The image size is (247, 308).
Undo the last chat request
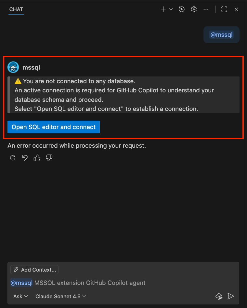(25, 158)
